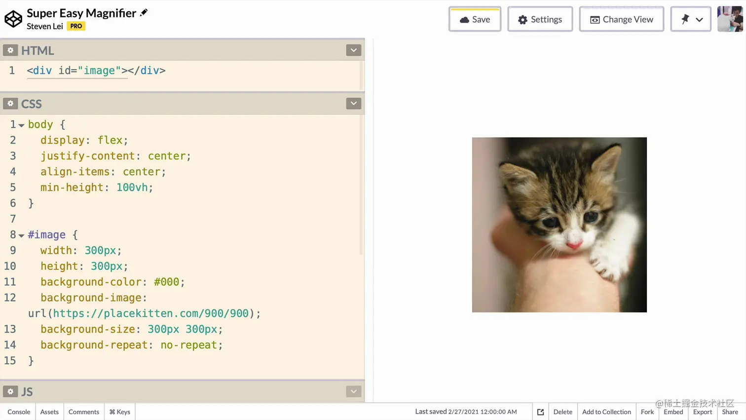This screenshot has height=420, width=746.
Task: Expand the HTML panel dropdown chevron
Action: pyautogui.click(x=353, y=50)
